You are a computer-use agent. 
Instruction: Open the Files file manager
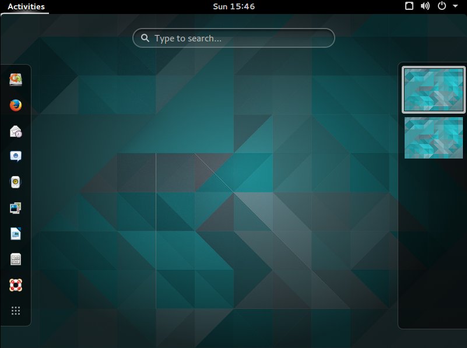16,259
